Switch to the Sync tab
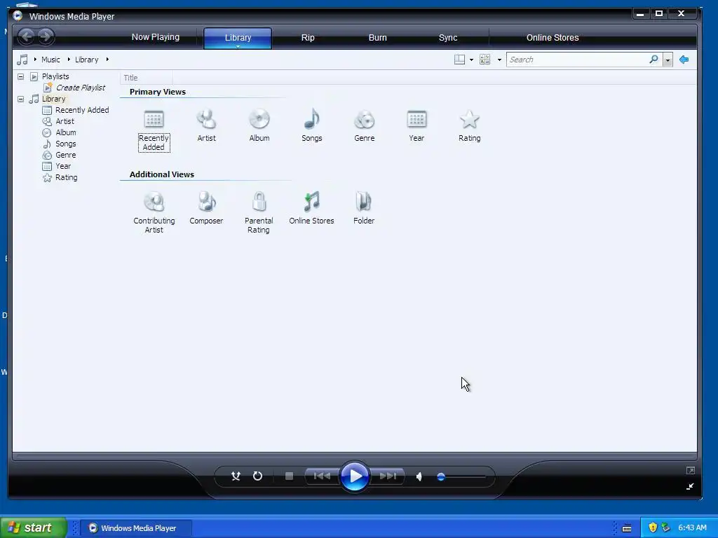Image resolution: width=718 pixels, height=538 pixels. coord(448,38)
